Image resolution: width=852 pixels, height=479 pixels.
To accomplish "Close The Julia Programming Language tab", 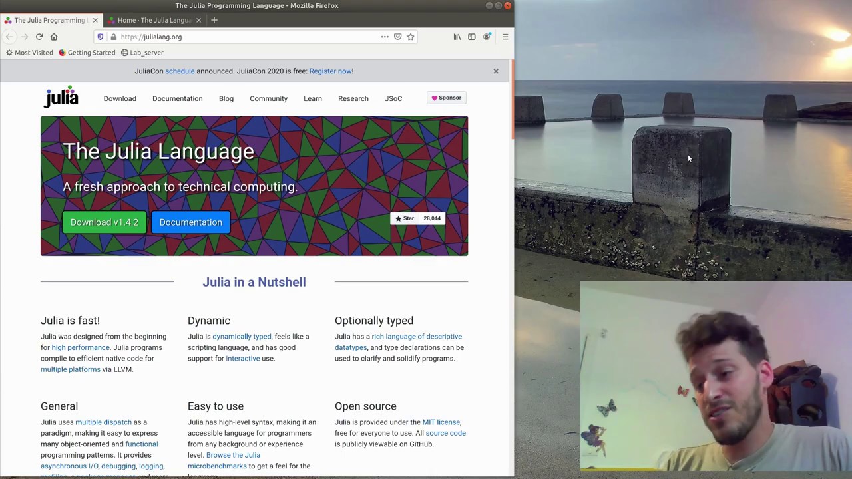I will (95, 20).
